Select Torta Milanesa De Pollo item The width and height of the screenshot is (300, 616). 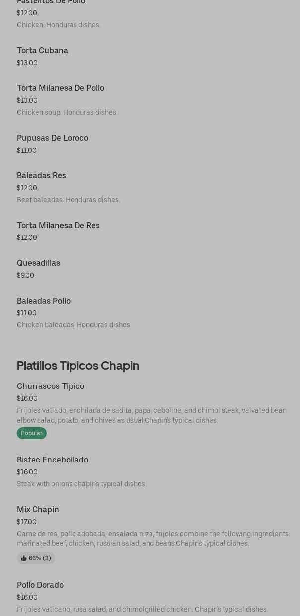coord(61,88)
